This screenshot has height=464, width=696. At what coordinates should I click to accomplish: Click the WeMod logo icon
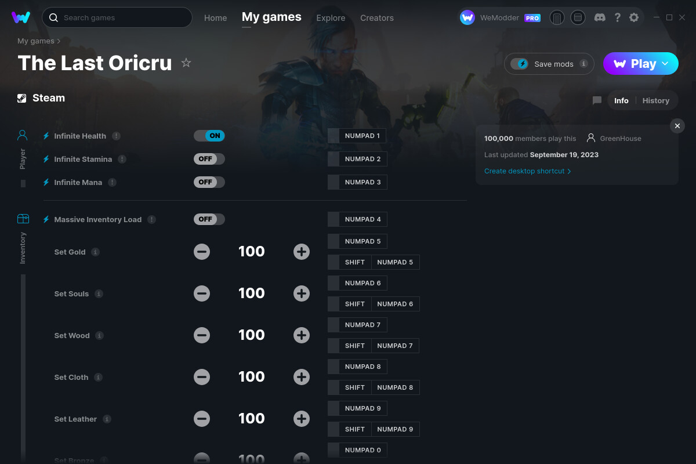pyautogui.click(x=21, y=17)
